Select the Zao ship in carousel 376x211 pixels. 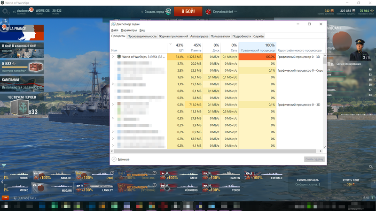(94, 176)
